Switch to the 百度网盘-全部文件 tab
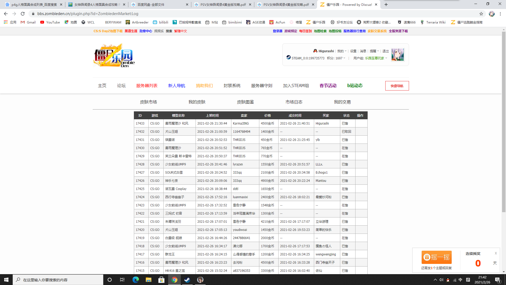This screenshot has height=285, width=506. pyautogui.click(x=151, y=4)
